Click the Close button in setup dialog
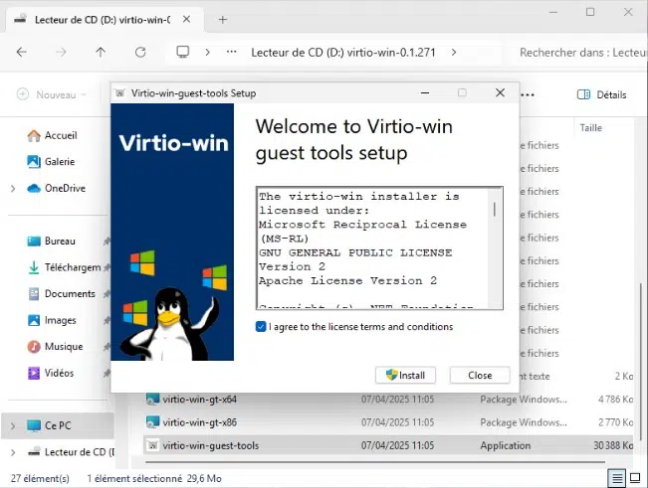This screenshot has height=488, width=648. click(x=480, y=375)
